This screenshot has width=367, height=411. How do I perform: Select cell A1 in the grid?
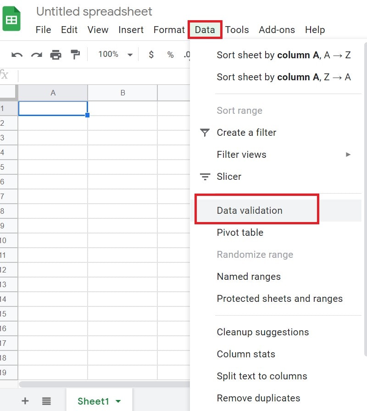(x=53, y=108)
